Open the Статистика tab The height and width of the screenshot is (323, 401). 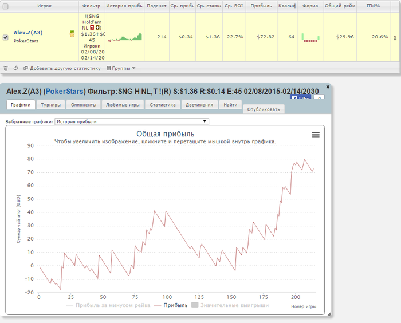click(163, 105)
